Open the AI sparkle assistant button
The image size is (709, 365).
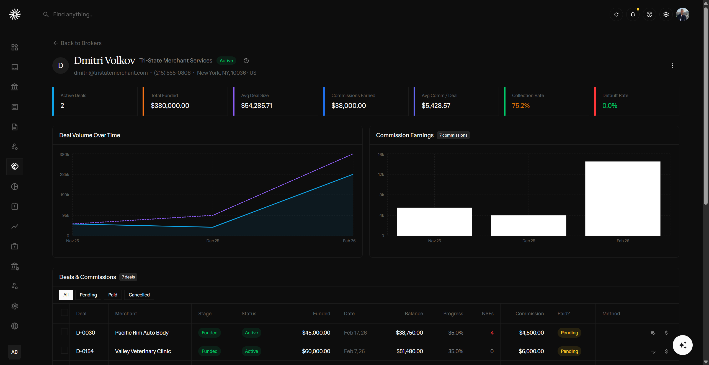(x=682, y=345)
